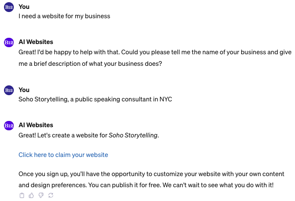
Task: Click avatar next to the Soho Storytelling message
Action: (9, 90)
